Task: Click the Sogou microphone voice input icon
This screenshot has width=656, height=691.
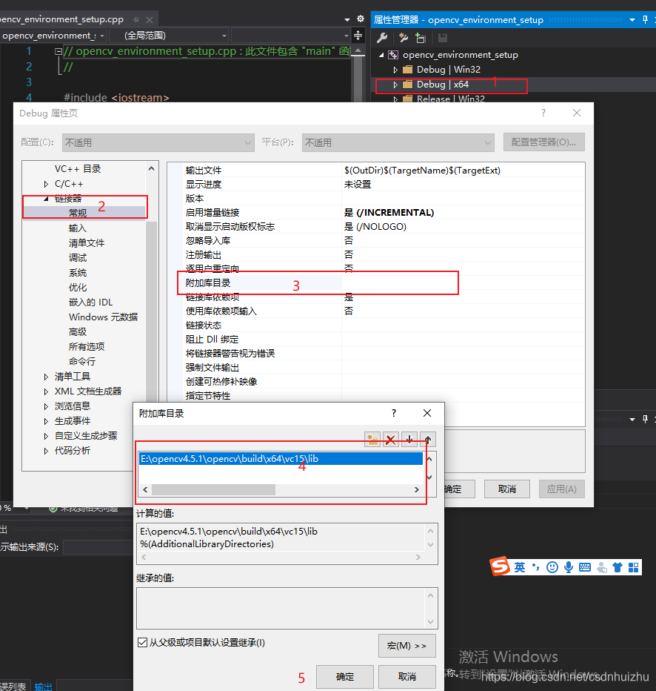Action: tap(569, 567)
